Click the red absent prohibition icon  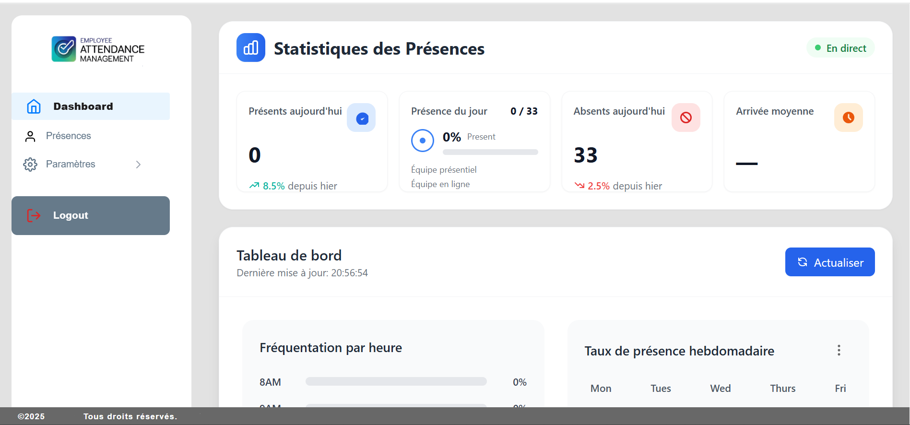point(685,118)
